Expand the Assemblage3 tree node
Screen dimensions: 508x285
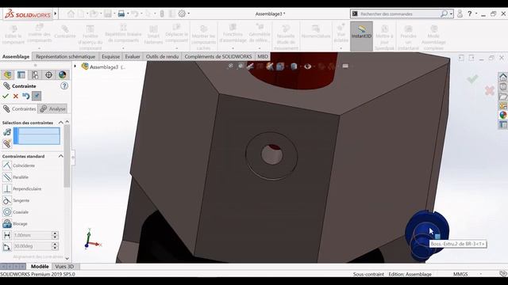(75, 66)
